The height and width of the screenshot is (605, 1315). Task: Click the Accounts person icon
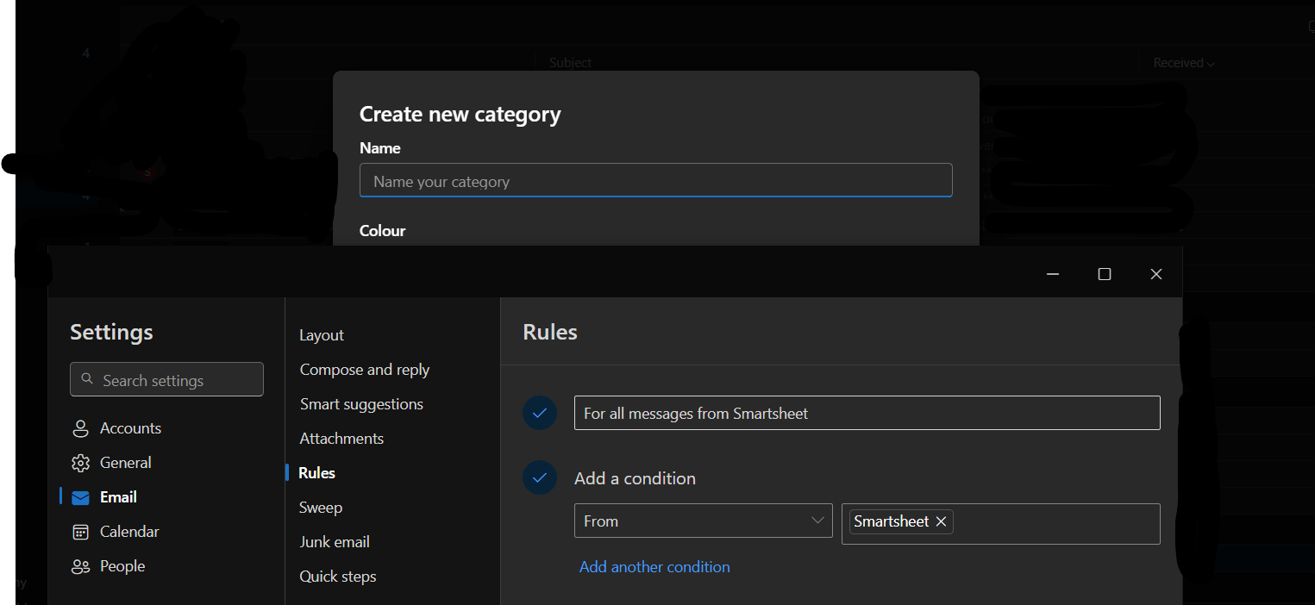[x=81, y=428]
